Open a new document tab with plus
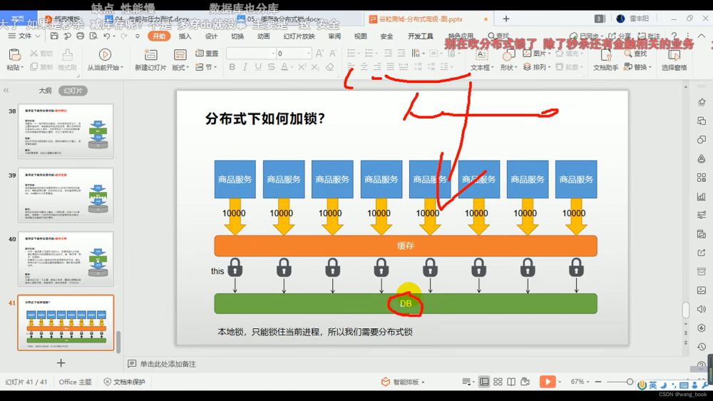713x401 pixels. click(506, 19)
